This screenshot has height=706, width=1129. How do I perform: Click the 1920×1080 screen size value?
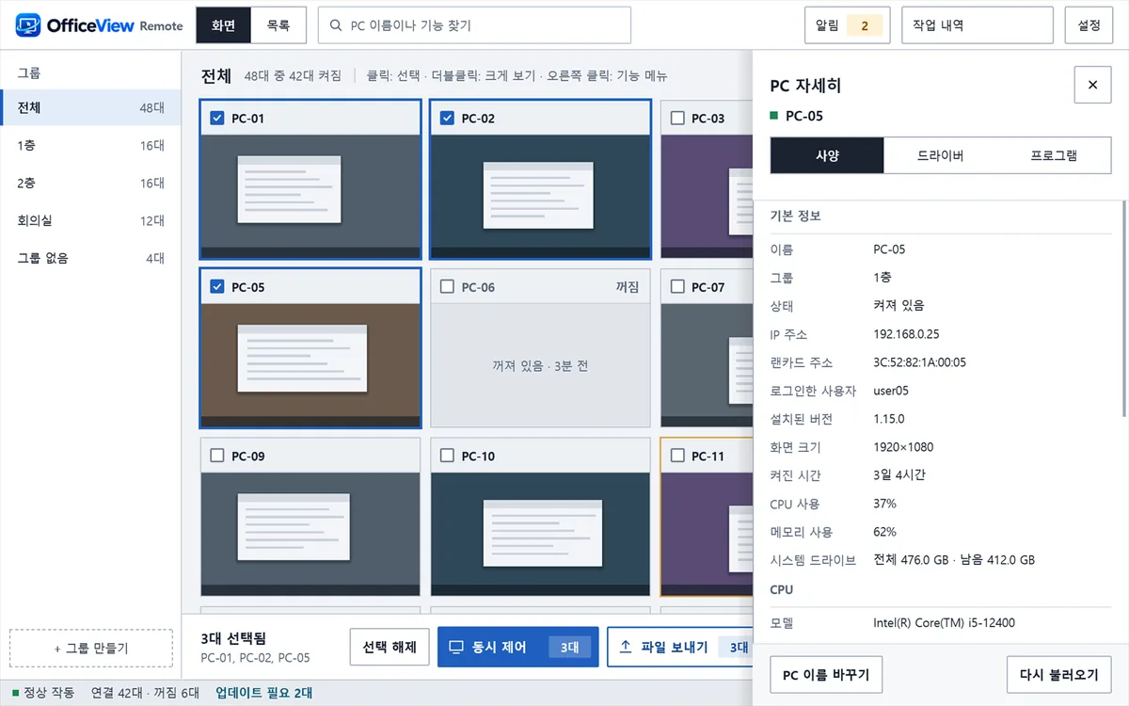tap(903, 447)
